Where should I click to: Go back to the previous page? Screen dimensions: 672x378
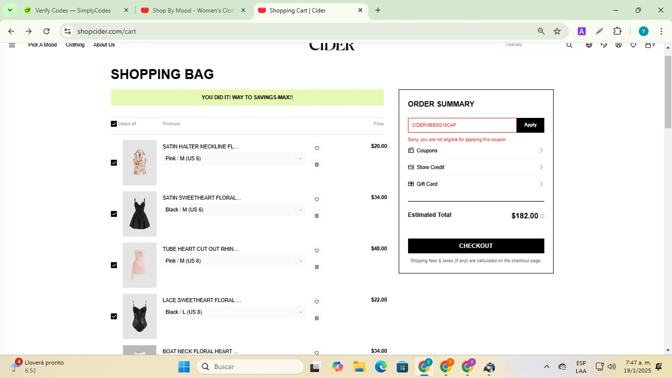11,31
